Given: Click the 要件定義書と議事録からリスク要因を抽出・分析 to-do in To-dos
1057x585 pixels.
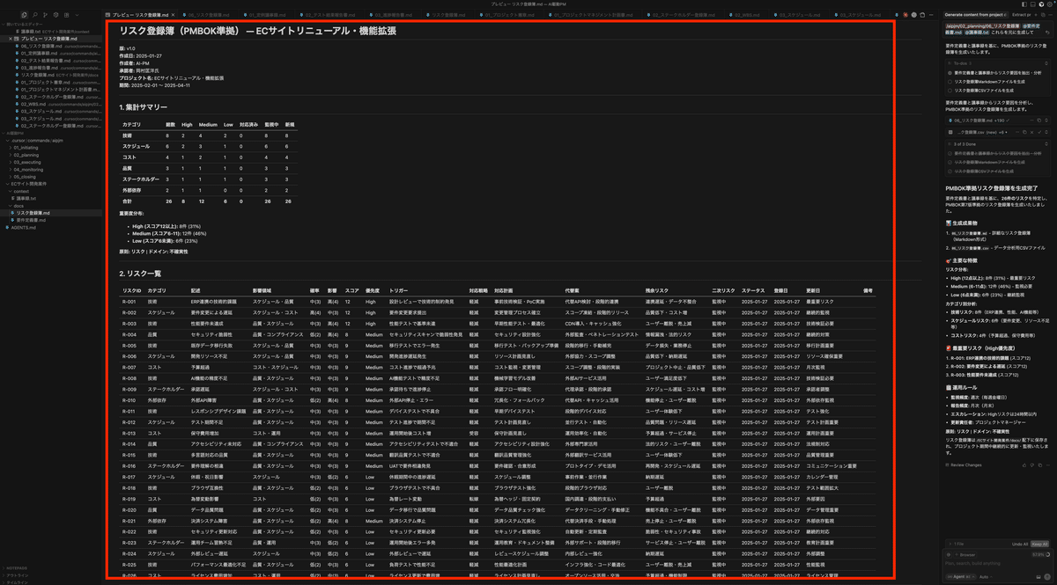Looking at the screenshot, I should tap(997, 73).
